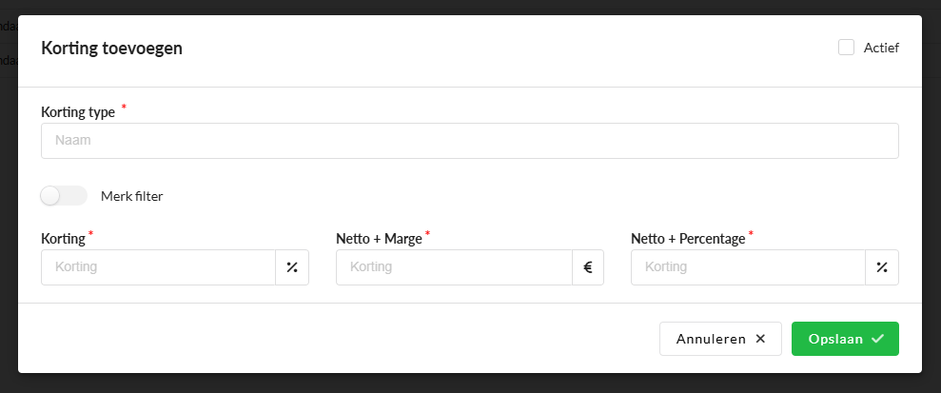The image size is (941, 393).
Task: Click into the Korting input field
Action: (x=158, y=267)
